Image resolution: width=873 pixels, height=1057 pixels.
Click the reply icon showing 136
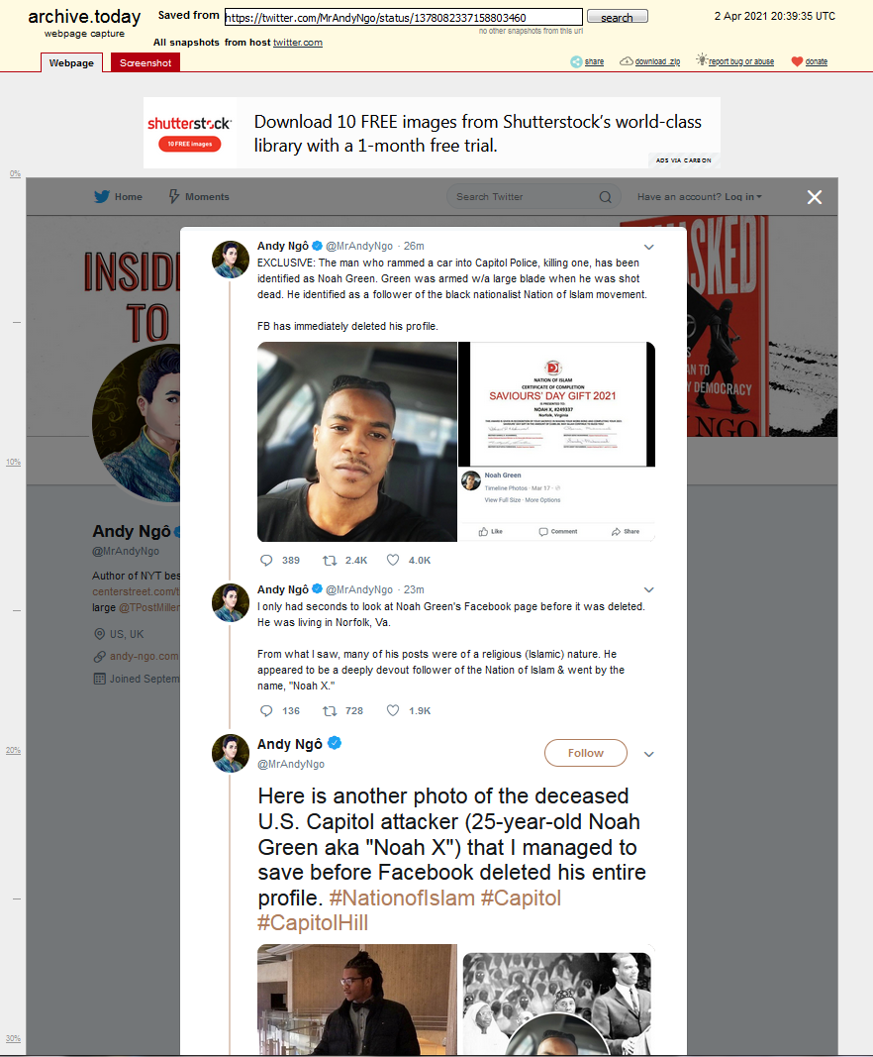pos(267,710)
